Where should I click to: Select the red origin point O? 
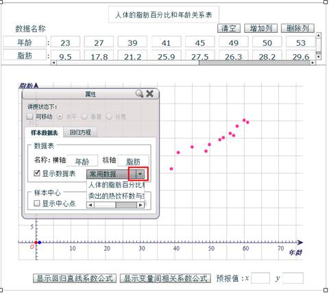click(x=36, y=243)
